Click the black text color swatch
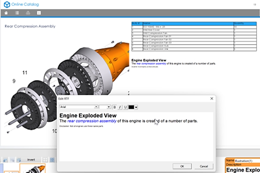The image size is (260, 173). click(x=131, y=107)
